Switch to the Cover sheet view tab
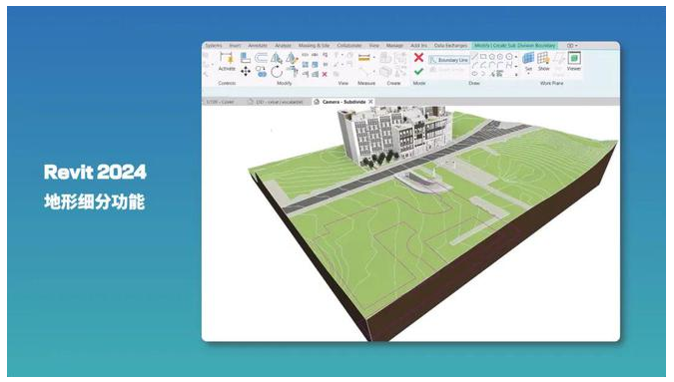The height and width of the screenshot is (382, 674). (x=220, y=102)
